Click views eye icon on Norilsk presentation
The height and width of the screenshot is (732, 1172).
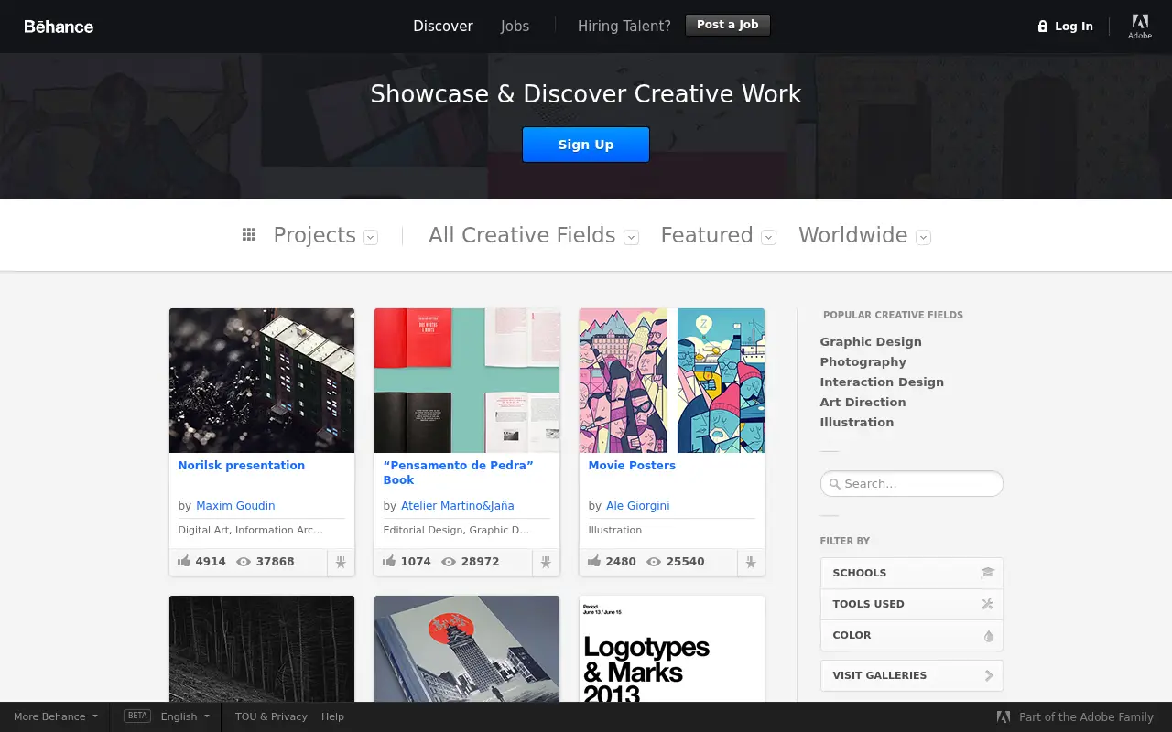coord(244,562)
